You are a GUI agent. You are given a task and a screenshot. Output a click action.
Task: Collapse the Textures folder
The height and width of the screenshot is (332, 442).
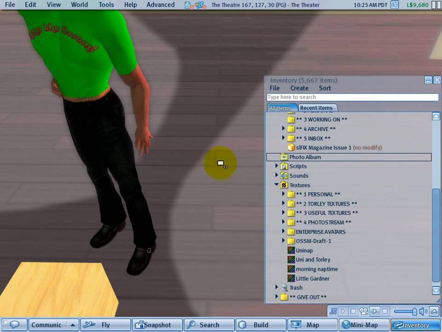pyautogui.click(x=277, y=184)
